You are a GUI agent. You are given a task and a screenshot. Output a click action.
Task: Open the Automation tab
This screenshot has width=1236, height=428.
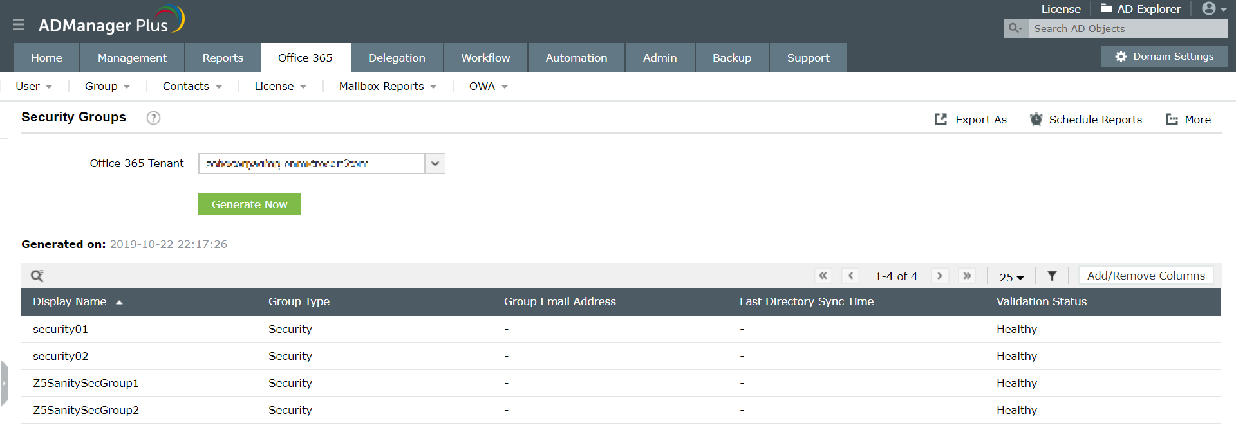[576, 58]
